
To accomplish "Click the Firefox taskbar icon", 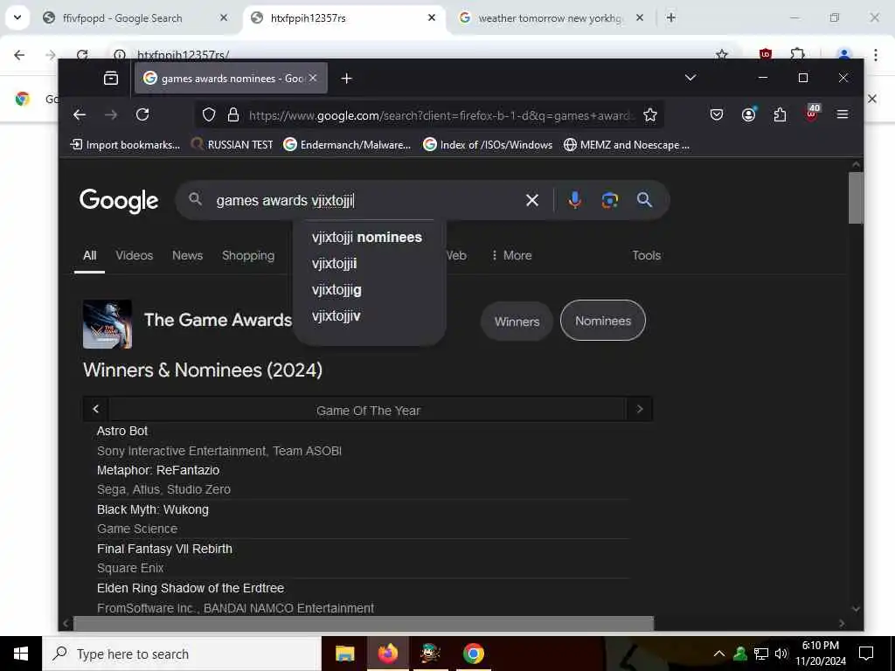I will 387,654.
